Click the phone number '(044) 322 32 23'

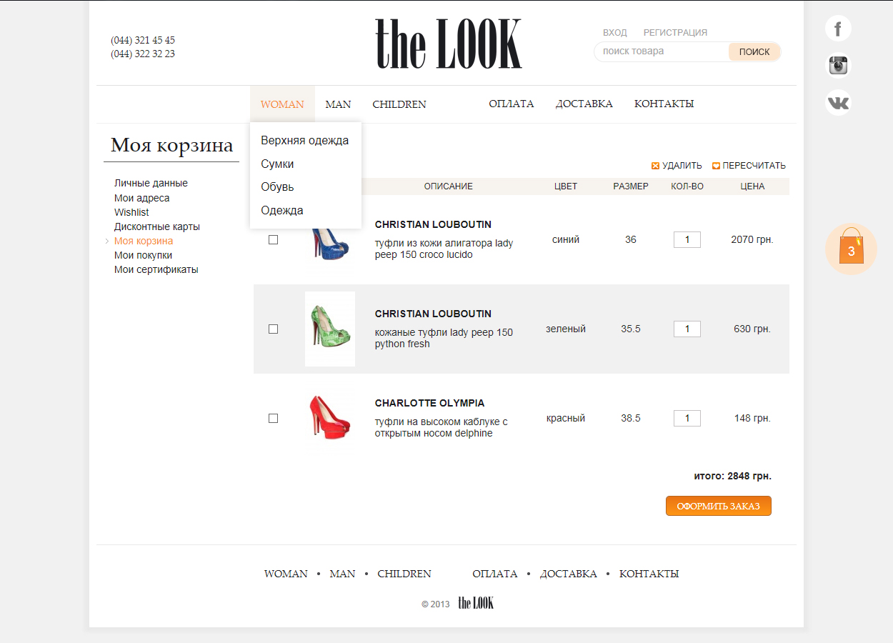click(x=143, y=54)
